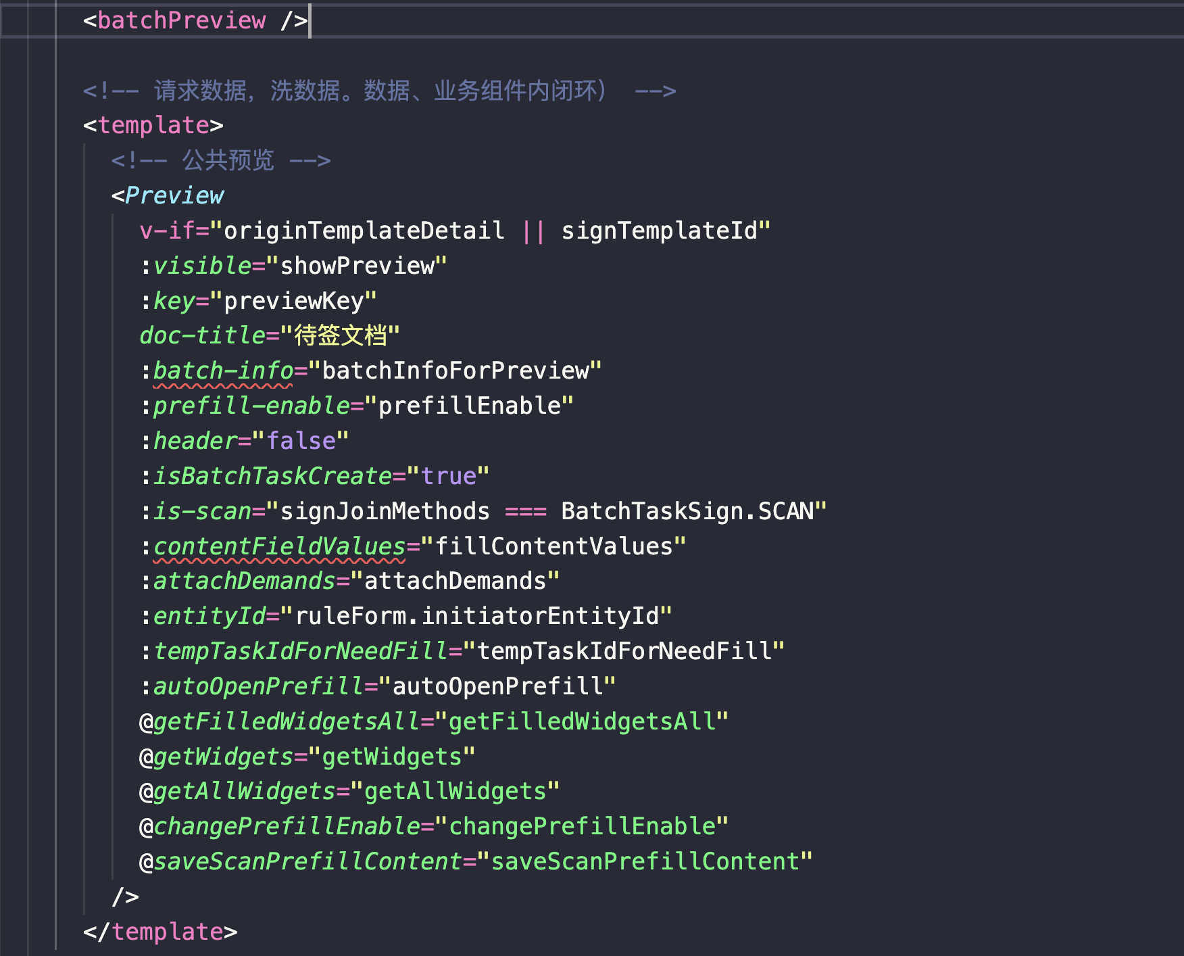Click signJoinMethods in the is-scan expression
The height and width of the screenshot is (956, 1184).
point(385,511)
